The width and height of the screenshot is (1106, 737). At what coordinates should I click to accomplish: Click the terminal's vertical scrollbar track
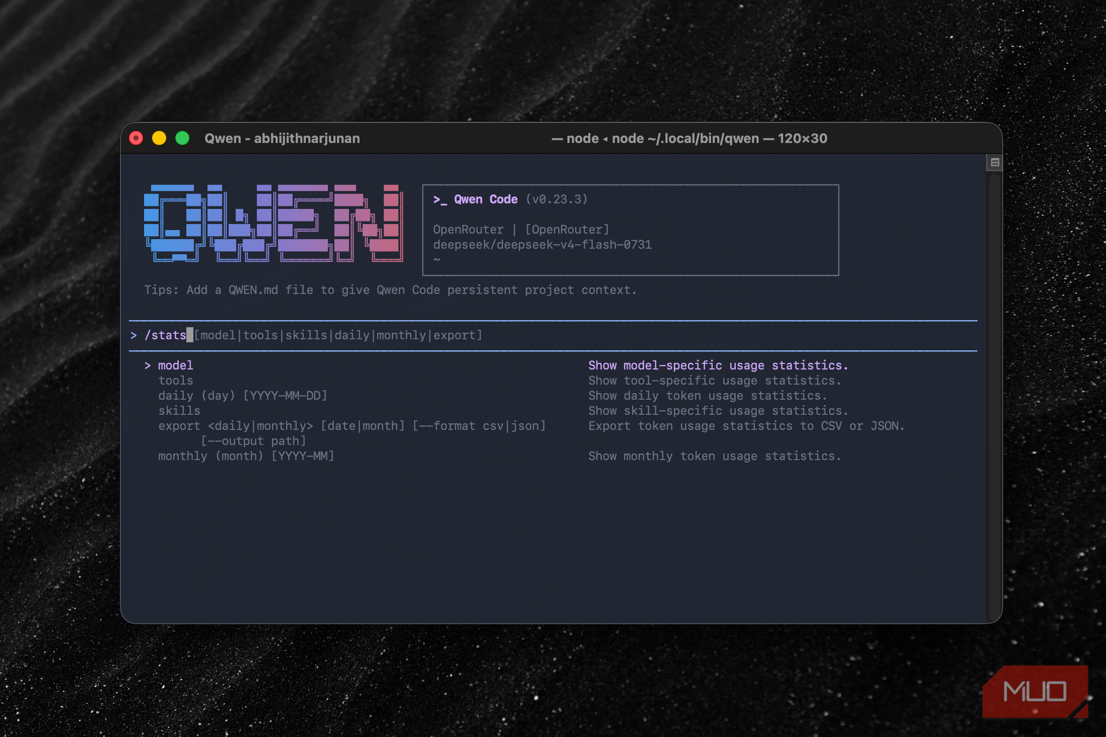click(x=994, y=398)
